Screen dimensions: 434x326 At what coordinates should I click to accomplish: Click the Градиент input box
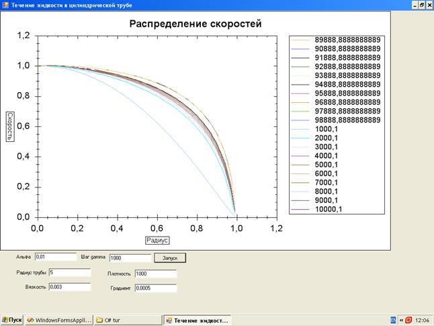[155, 288]
